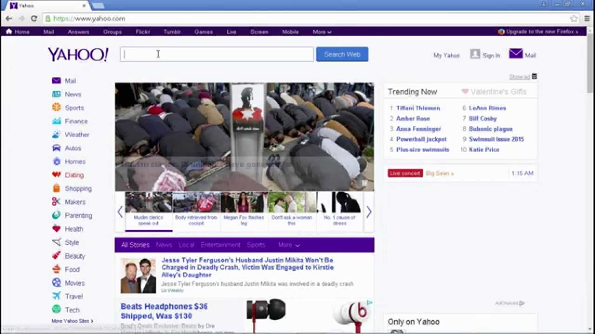Viewport: 595px width, 334px height.
Task: Open the Powerball jackpot trending link
Action: coord(422,139)
